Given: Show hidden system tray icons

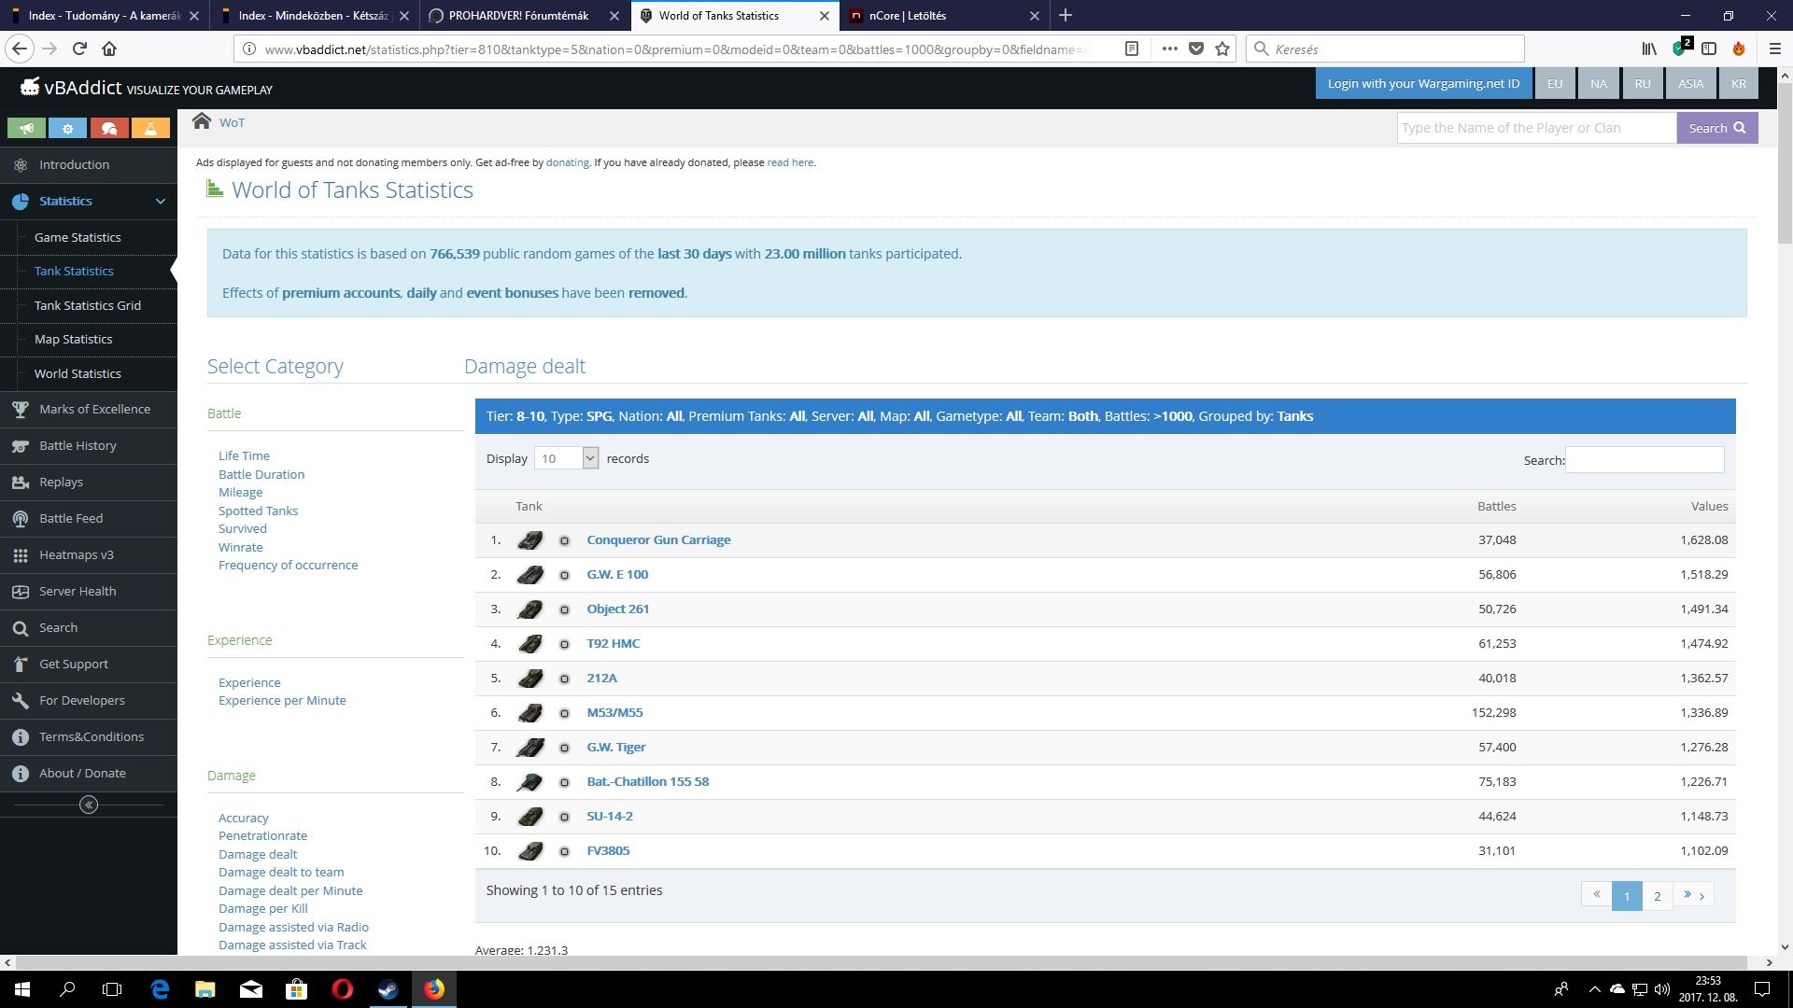Looking at the screenshot, I should [x=1594, y=989].
